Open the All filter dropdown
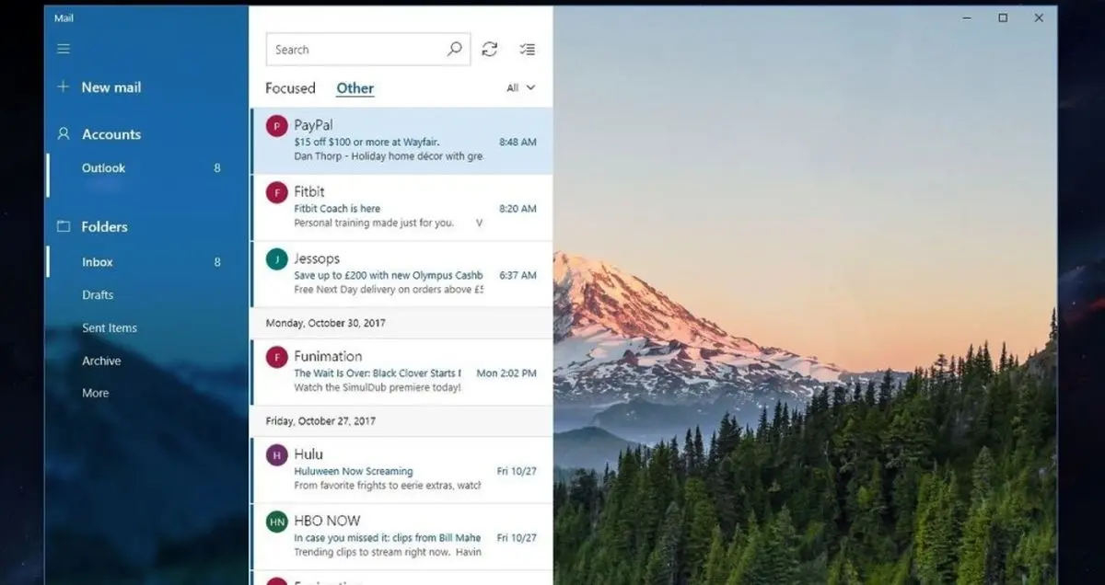1105x585 pixels. [x=520, y=88]
